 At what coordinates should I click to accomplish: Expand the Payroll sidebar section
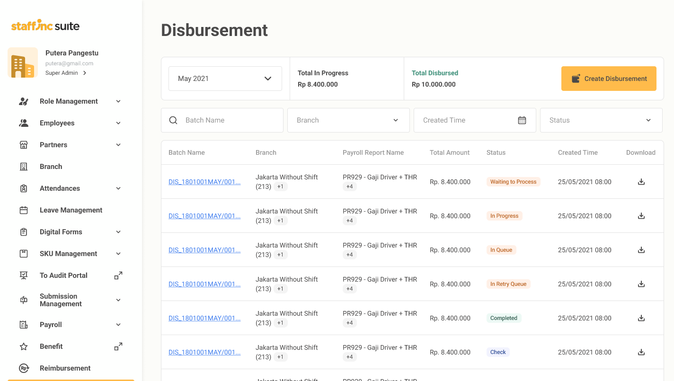tap(118, 325)
